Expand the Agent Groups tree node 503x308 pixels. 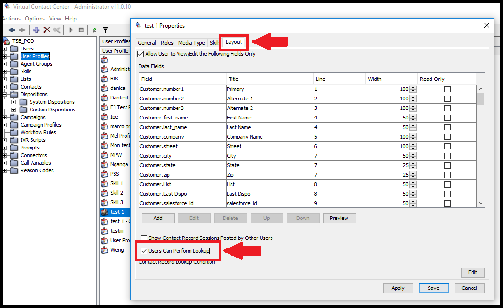click(x=5, y=64)
